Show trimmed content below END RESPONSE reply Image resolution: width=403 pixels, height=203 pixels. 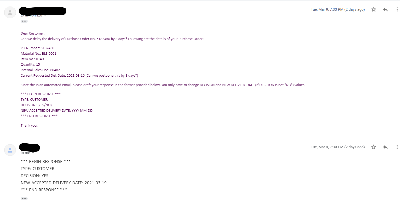[24, 199]
